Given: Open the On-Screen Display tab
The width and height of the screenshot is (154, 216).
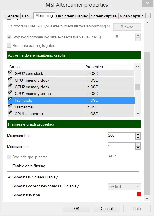Looking at the screenshot, I should [x=72, y=16].
